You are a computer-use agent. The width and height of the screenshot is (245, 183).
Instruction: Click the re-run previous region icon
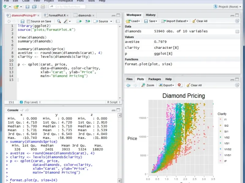pyautogui.click(x=88, y=21)
